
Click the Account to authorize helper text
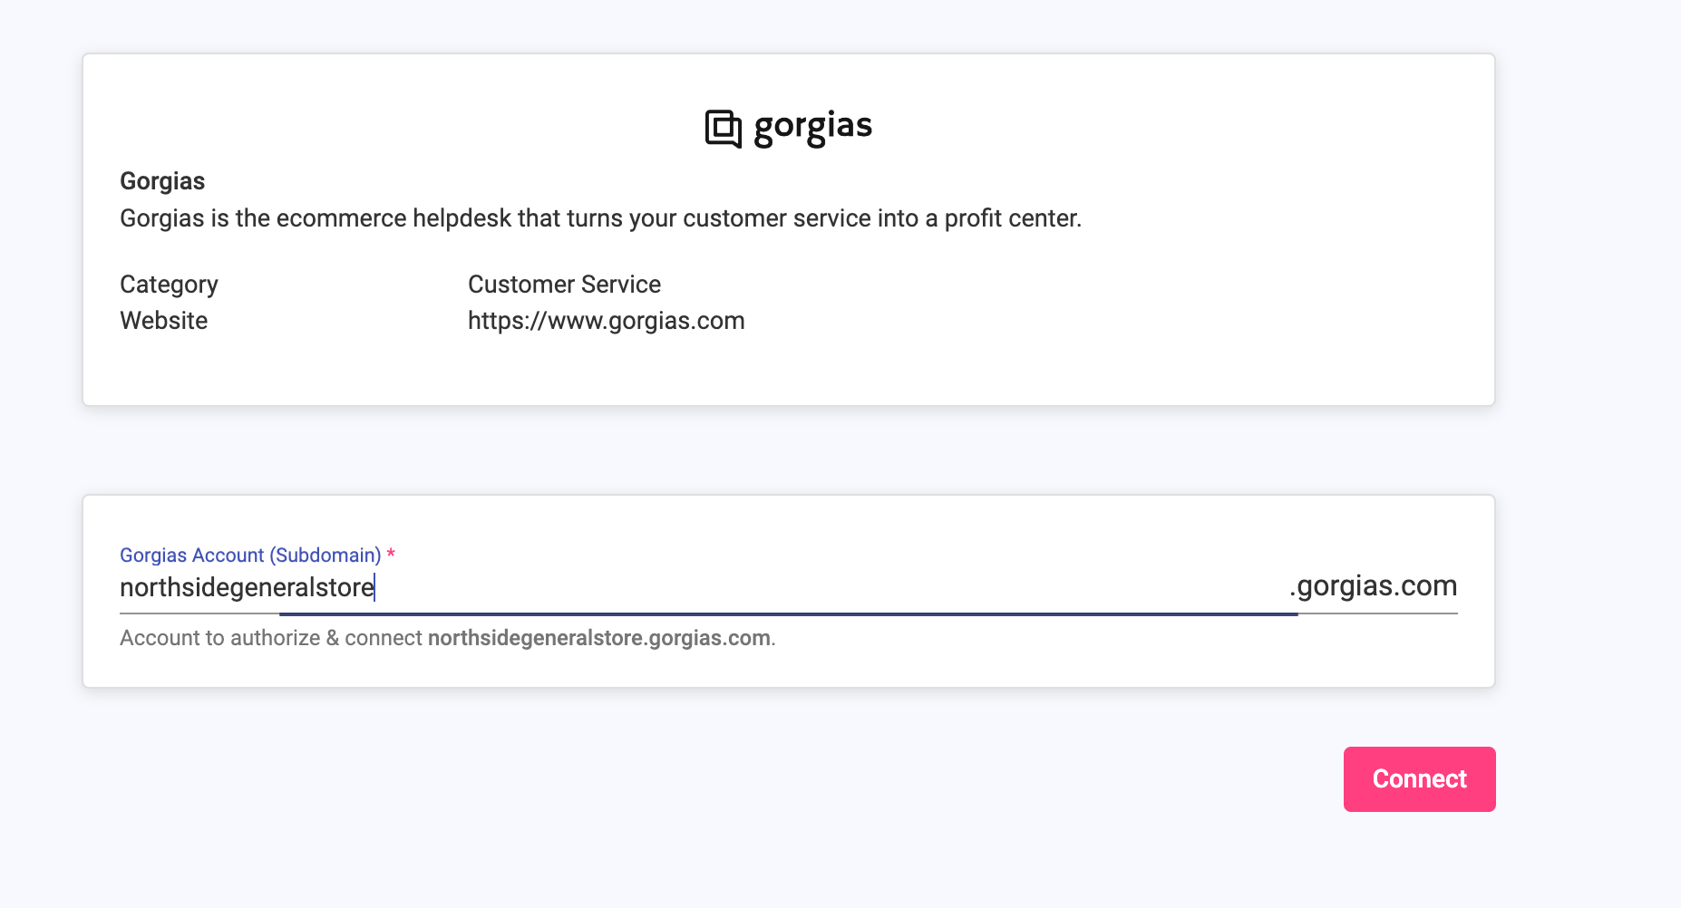click(x=270, y=638)
